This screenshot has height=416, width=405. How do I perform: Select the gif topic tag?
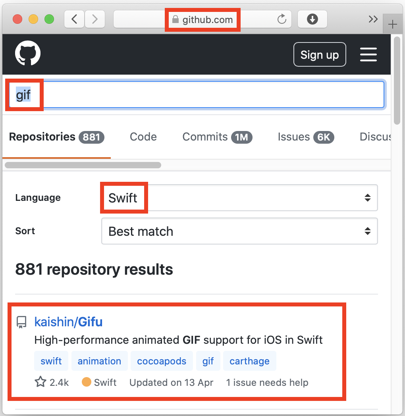(x=208, y=361)
